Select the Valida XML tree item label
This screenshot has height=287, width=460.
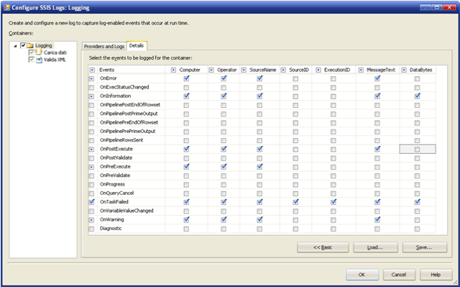[55, 60]
